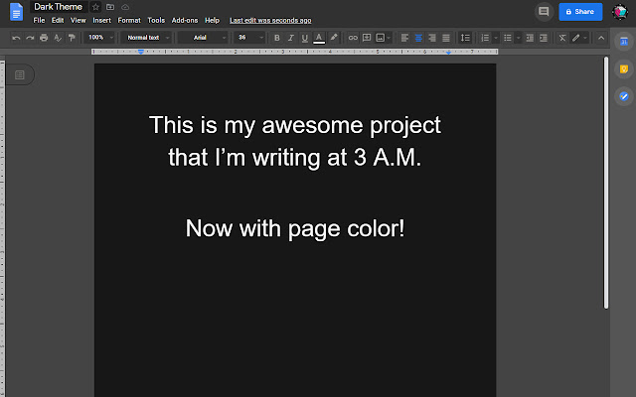
Task: Select the Paint format roller tool
Action: point(72,38)
